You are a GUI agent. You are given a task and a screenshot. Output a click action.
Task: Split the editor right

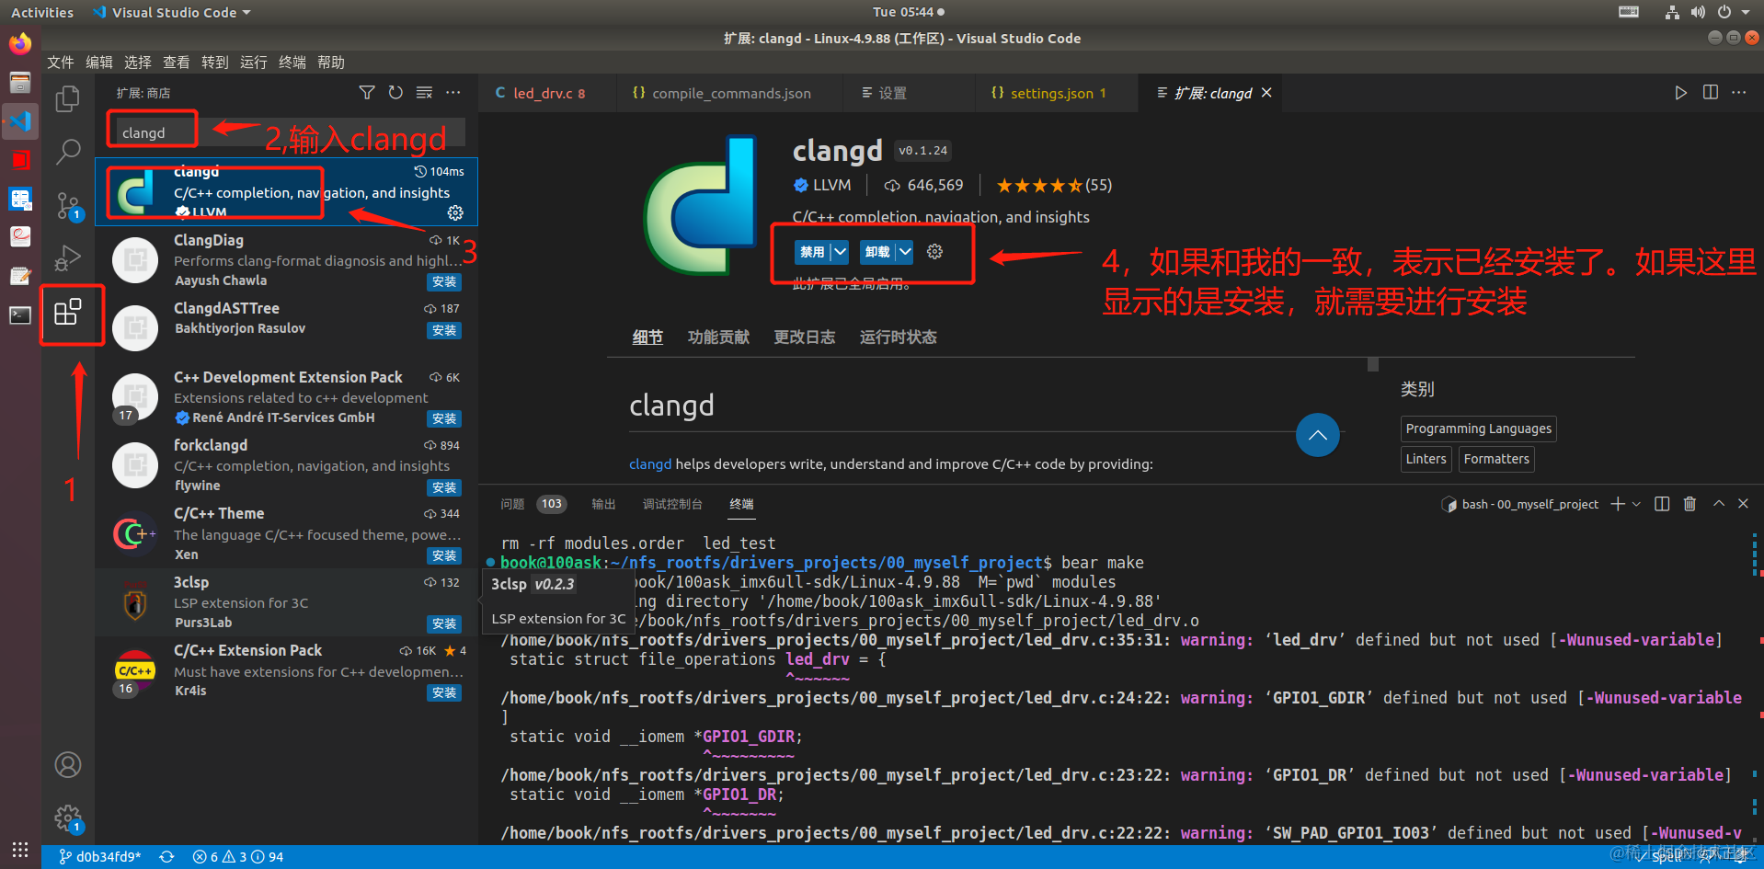pos(1711,93)
